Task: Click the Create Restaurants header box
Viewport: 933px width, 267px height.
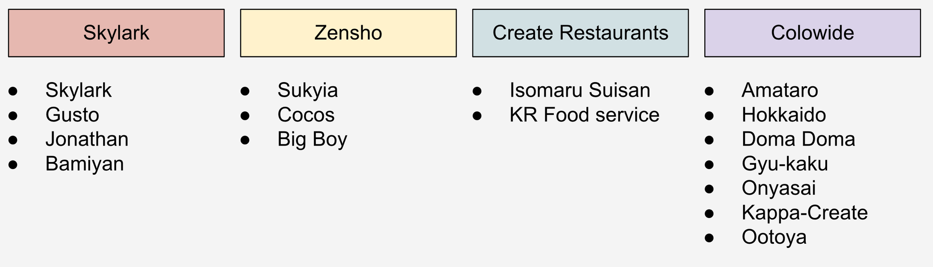Action: [580, 33]
